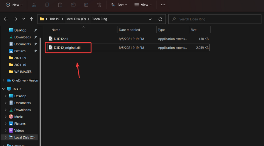Image resolution: width=264 pixels, height=146 pixels.
Task: Click D3D12_original.dll file icon
Action: pos(50,48)
